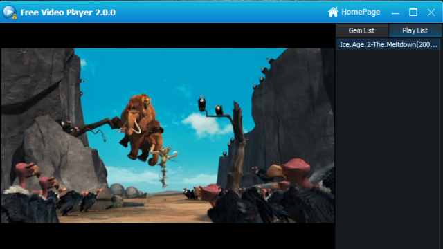This screenshot has height=249, width=443.
Task: Click the black bar beneath the video
Action: click(x=168, y=236)
